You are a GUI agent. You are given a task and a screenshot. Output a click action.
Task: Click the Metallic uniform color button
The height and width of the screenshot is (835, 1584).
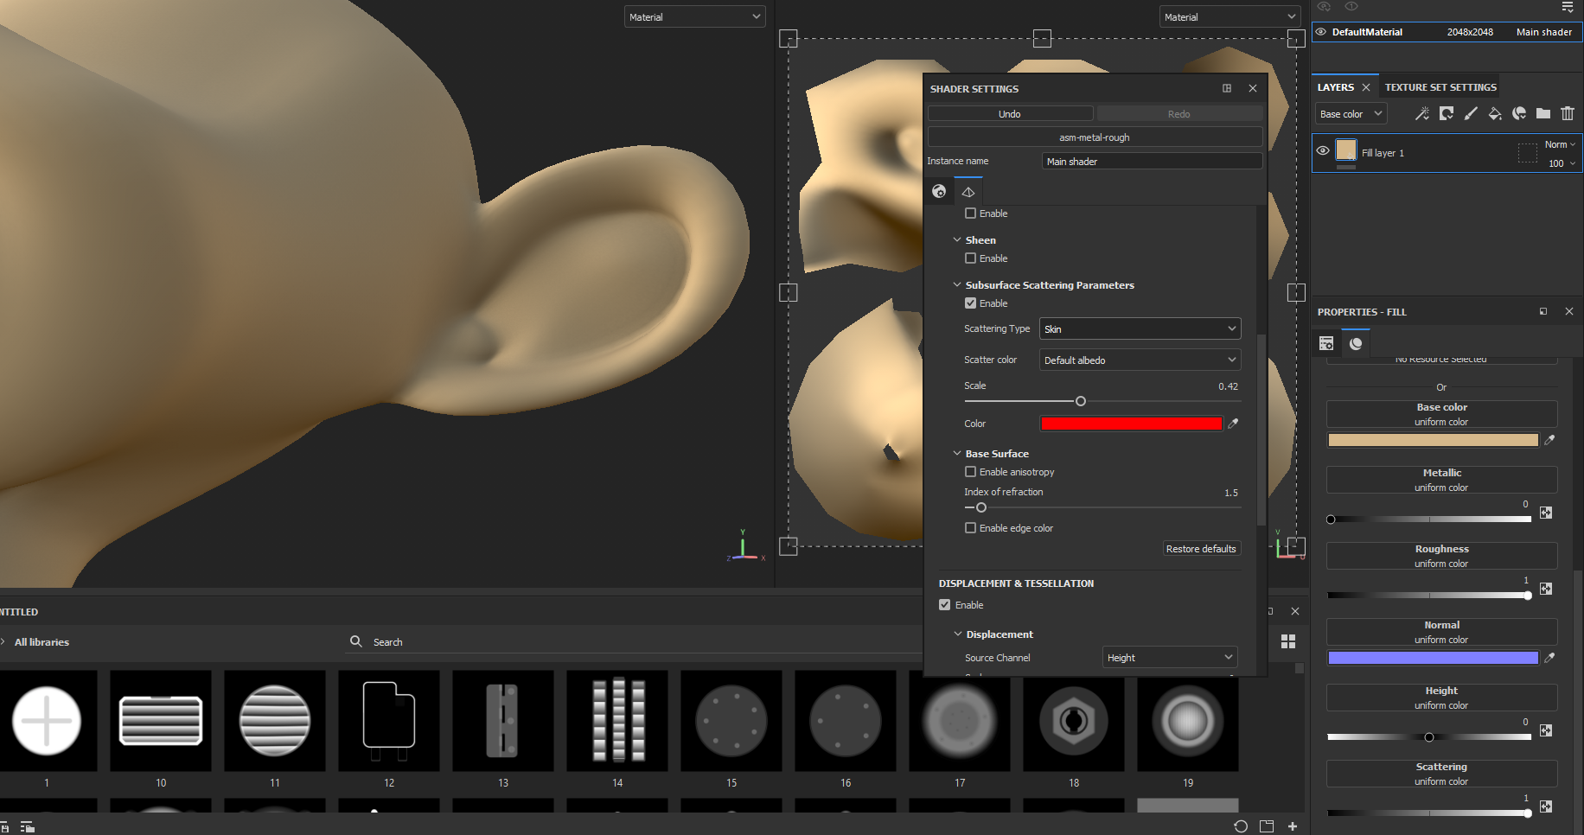1442,480
